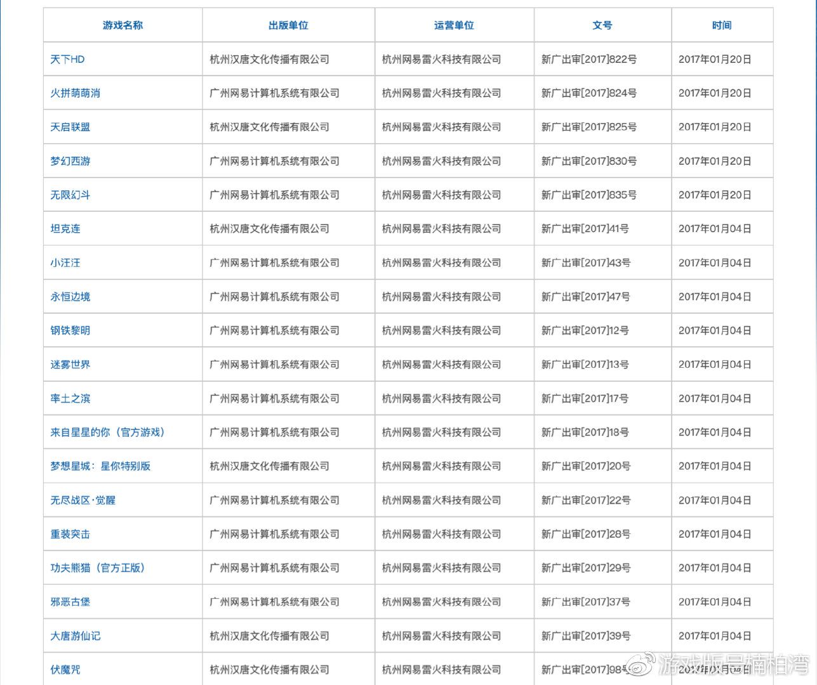Open 功夫熊猫（官方正版） link
Image resolution: width=817 pixels, height=685 pixels.
pyautogui.click(x=98, y=568)
